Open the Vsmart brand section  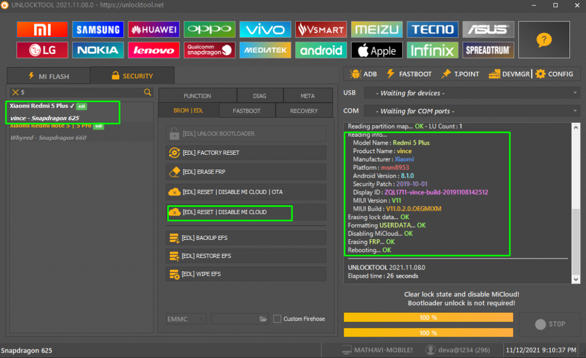pyautogui.click(x=321, y=29)
